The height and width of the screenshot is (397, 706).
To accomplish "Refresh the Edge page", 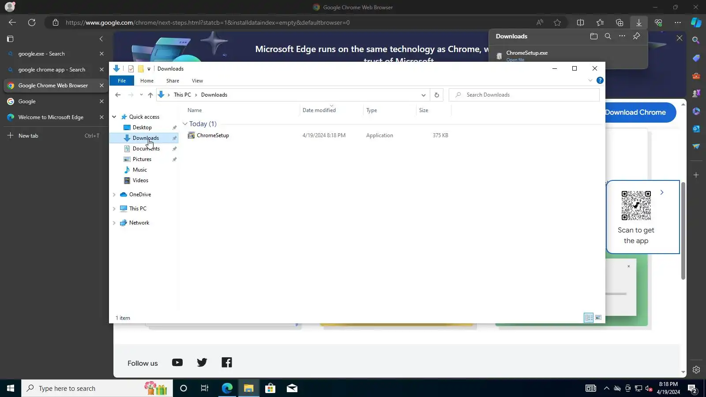I will 32,22.
